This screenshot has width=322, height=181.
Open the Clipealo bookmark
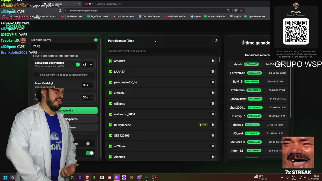(x=196, y=16)
